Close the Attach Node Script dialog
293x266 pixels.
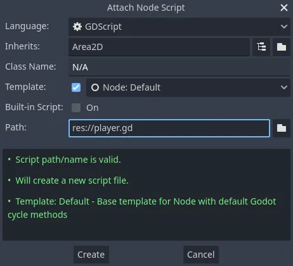click(284, 8)
